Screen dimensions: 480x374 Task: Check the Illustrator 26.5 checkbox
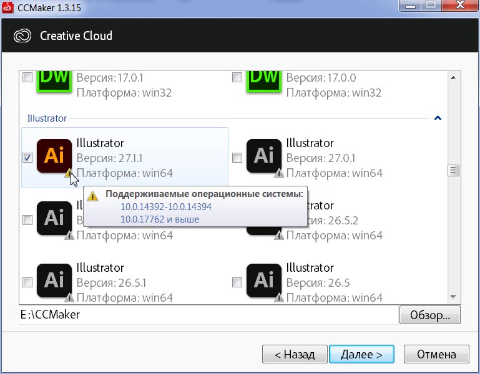[x=237, y=282]
